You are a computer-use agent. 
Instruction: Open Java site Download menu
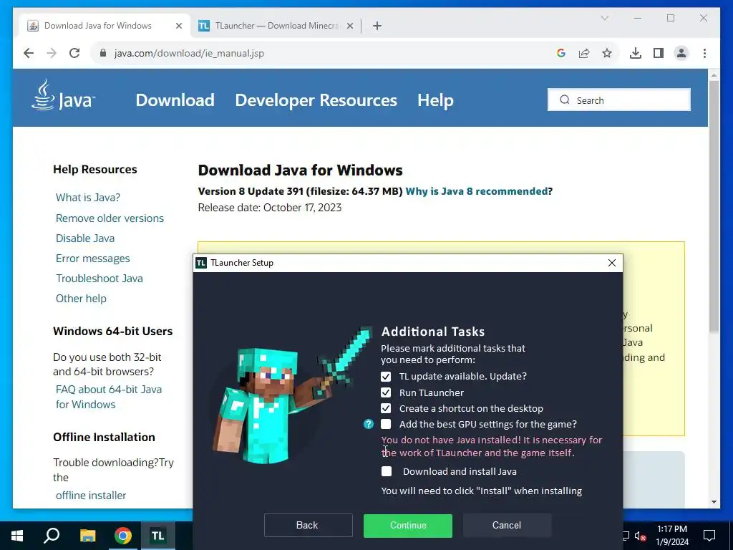tap(175, 100)
